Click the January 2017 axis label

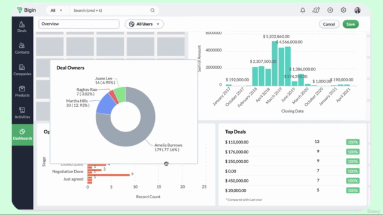221,97
